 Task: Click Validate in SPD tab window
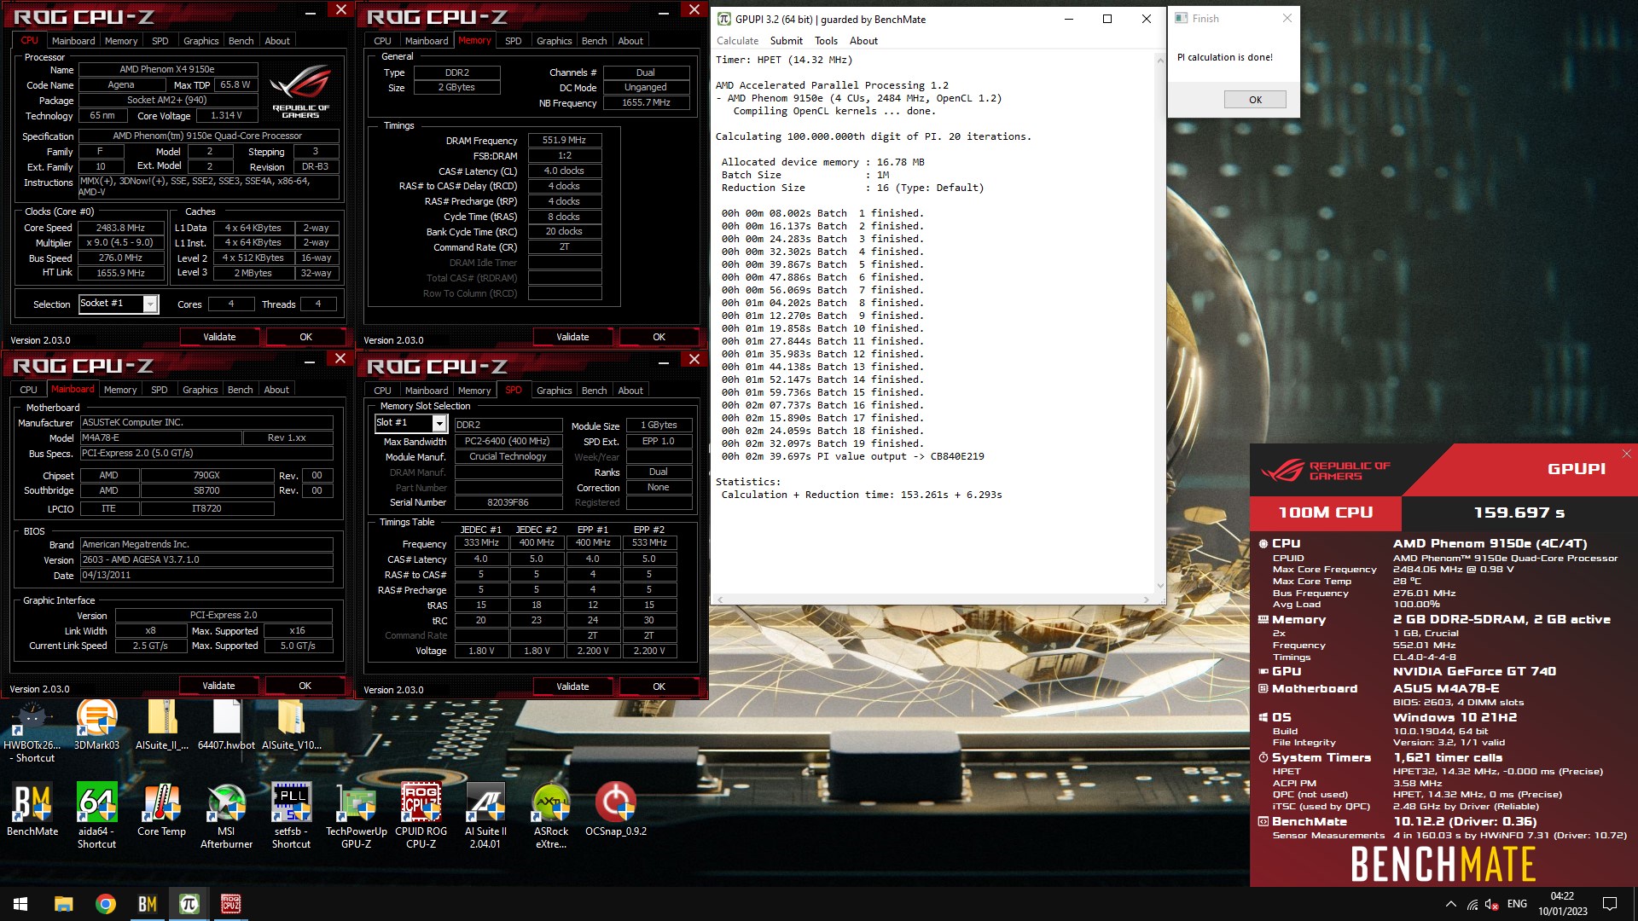coord(572,686)
